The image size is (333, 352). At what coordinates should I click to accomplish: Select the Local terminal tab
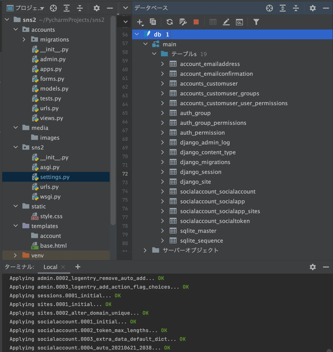(x=50, y=267)
